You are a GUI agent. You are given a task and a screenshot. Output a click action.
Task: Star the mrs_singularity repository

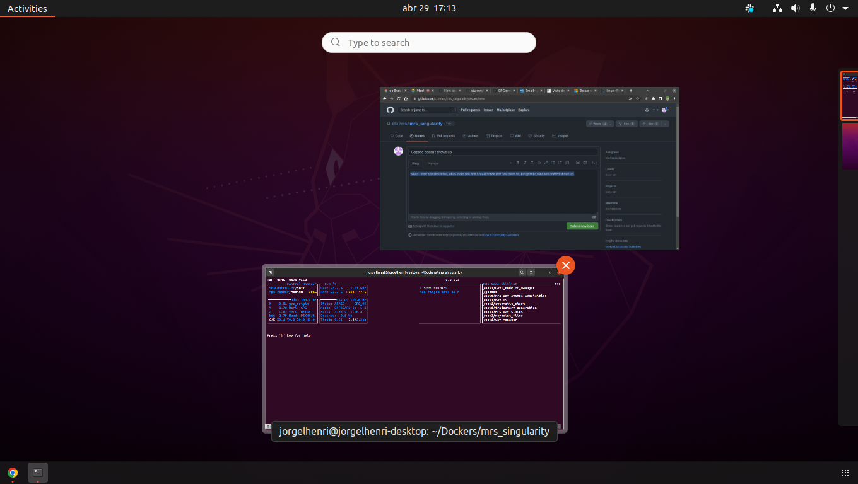(650, 124)
